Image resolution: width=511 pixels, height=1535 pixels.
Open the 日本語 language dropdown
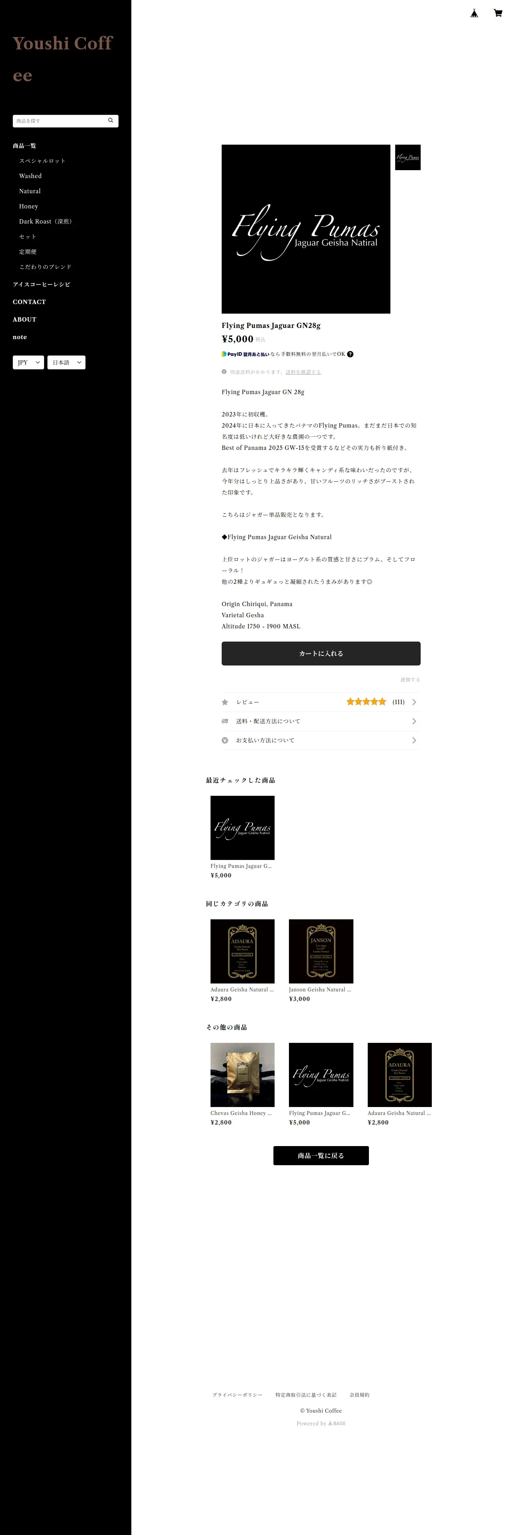coord(66,362)
